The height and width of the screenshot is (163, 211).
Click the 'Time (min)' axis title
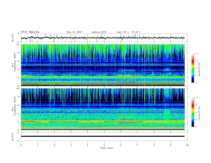pyautogui.click(x=107, y=148)
